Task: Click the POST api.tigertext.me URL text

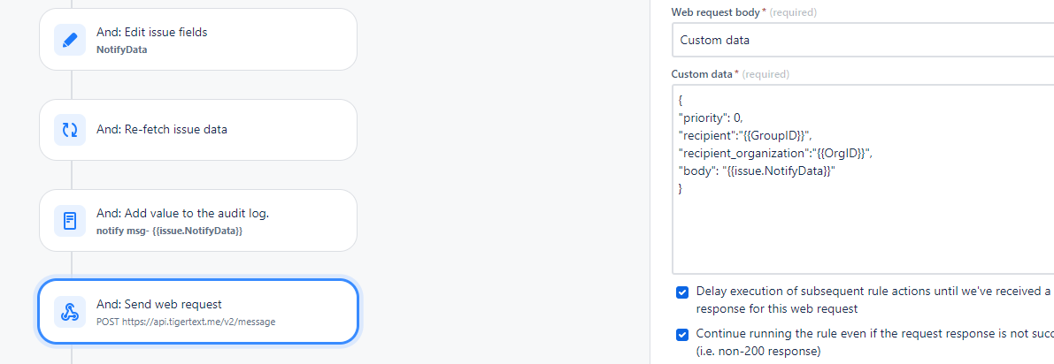Action: (x=186, y=322)
